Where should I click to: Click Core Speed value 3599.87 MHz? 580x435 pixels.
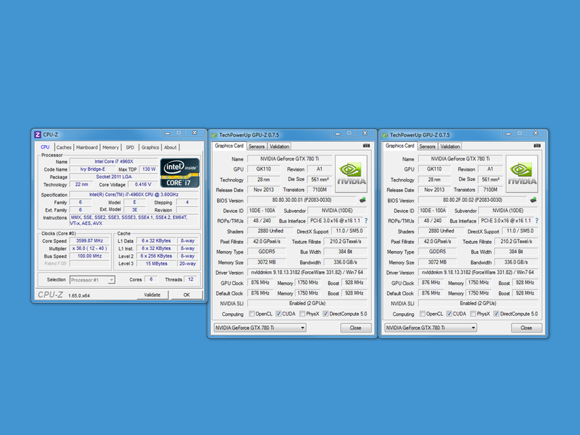point(89,241)
